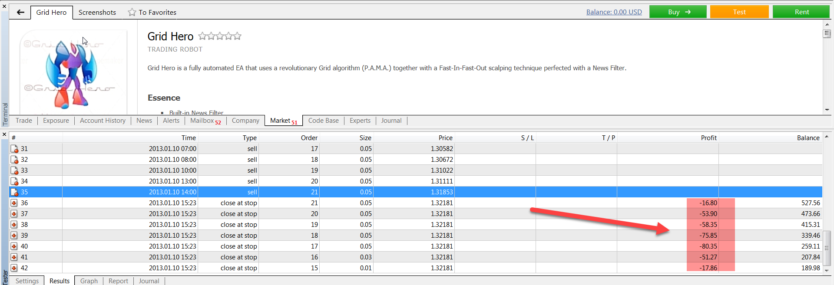Viewport: 834px width, 285px height.
Task: Open the Tester Report tab
Action: coord(118,281)
